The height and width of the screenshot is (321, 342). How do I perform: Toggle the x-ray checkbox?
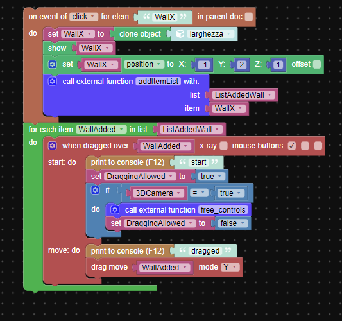(x=223, y=146)
